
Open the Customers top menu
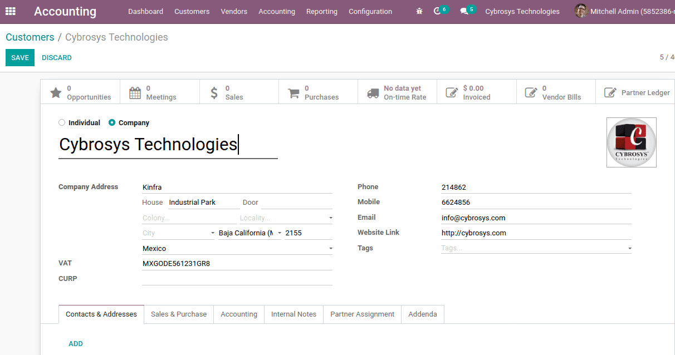192,11
